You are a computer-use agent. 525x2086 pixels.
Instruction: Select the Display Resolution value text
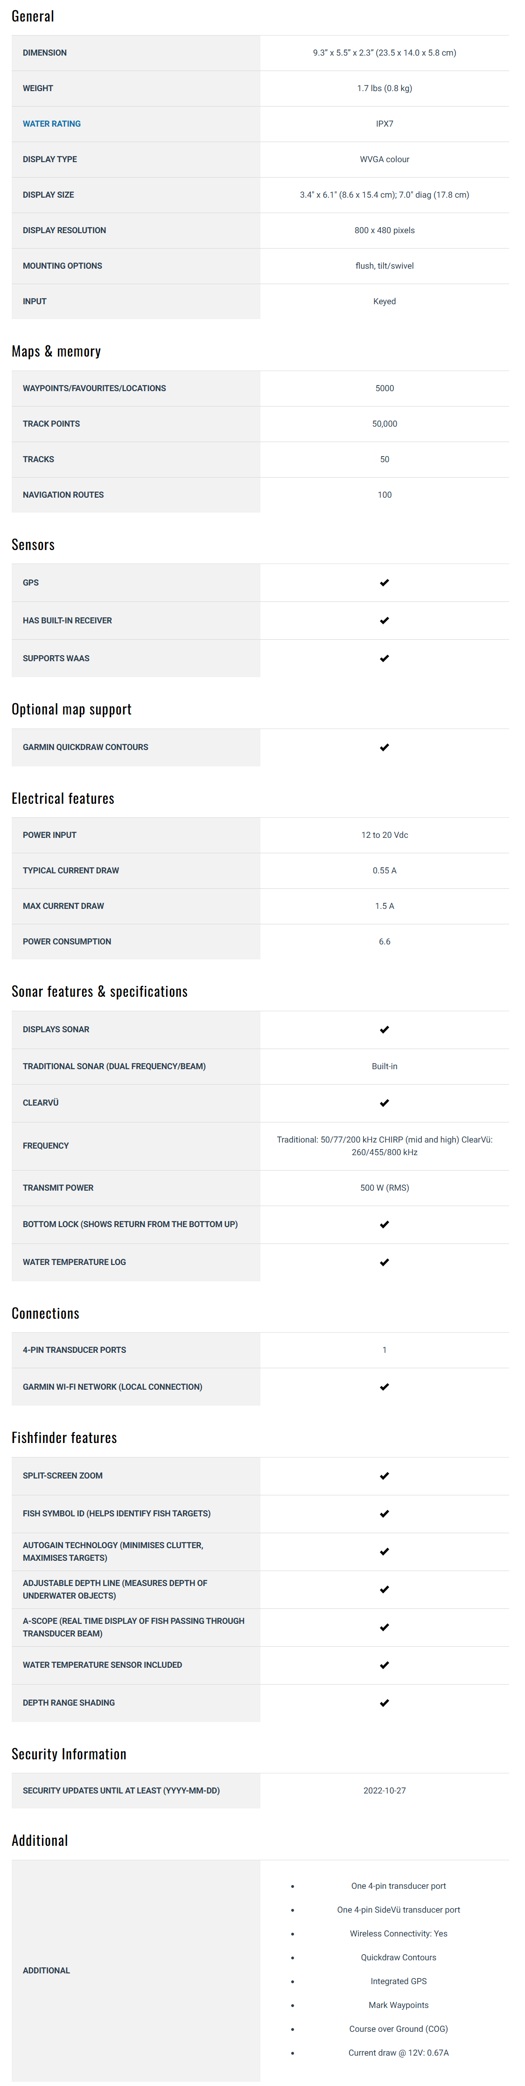[x=384, y=231]
